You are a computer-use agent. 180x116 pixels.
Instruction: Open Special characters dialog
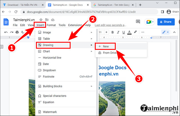(x=65, y=96)
